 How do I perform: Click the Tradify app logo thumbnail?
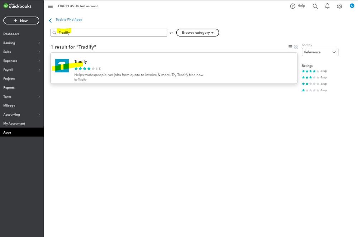point(62,66)
